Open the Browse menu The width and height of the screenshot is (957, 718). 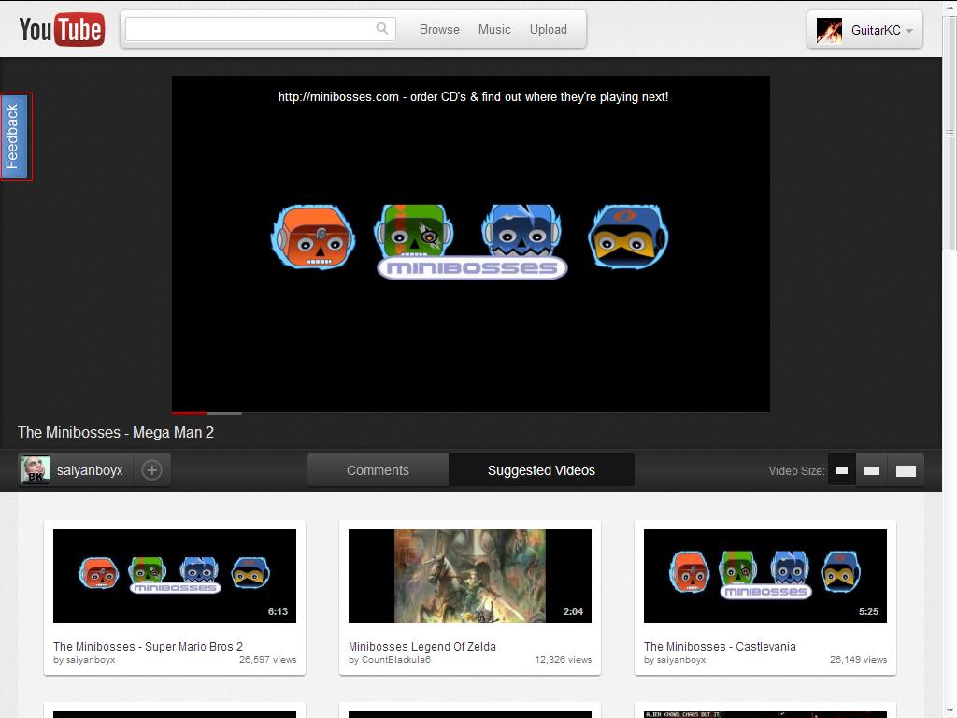439,29
